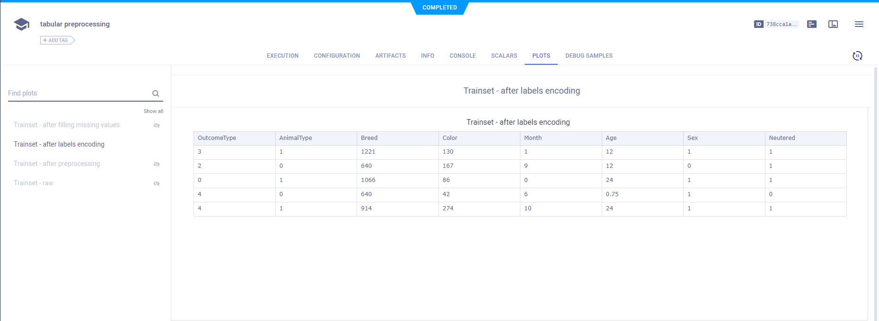This screenshot has height=321, width=879.
Task: Unhide the 'Trainset - raw' plot
Action: [x=157, y=183]
